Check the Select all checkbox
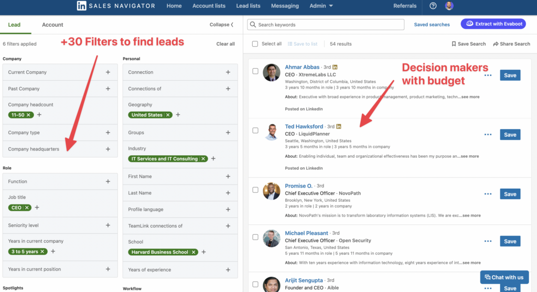Image resolution: width=537 pixels, height=292 pixels. pyautogui.click(x=255, y=44)
